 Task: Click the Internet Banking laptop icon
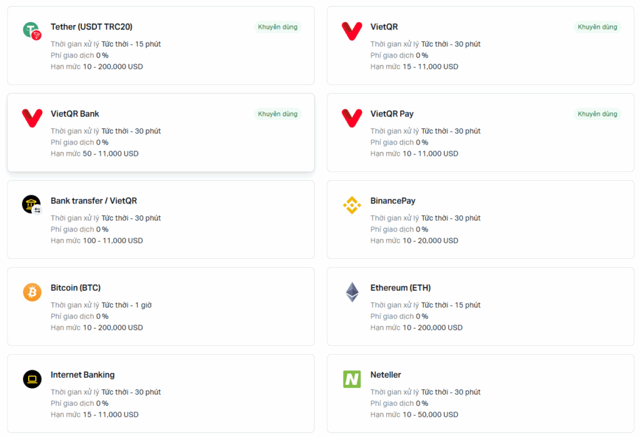tap(33, 379)
